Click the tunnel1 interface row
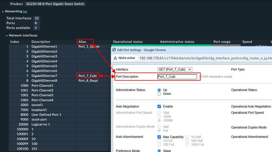 [x=60, y=105]
